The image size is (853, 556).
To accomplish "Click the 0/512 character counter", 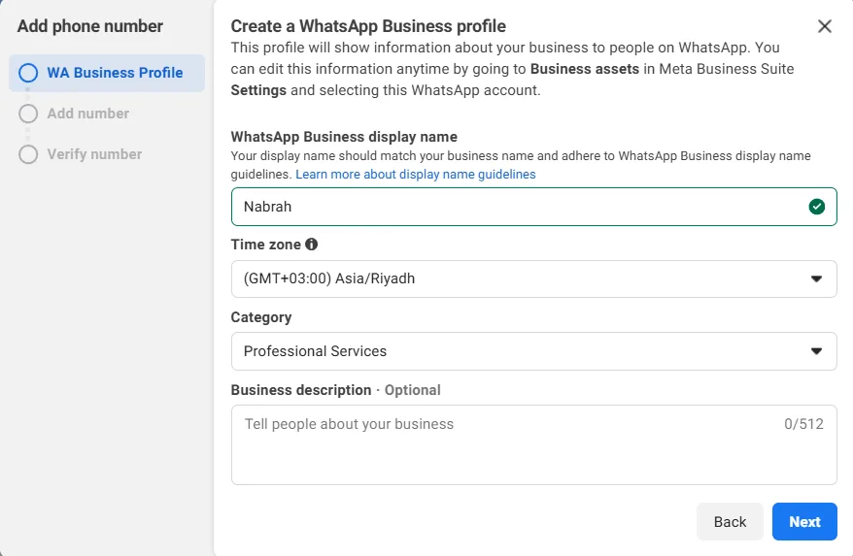I will [x=803, y=424].
